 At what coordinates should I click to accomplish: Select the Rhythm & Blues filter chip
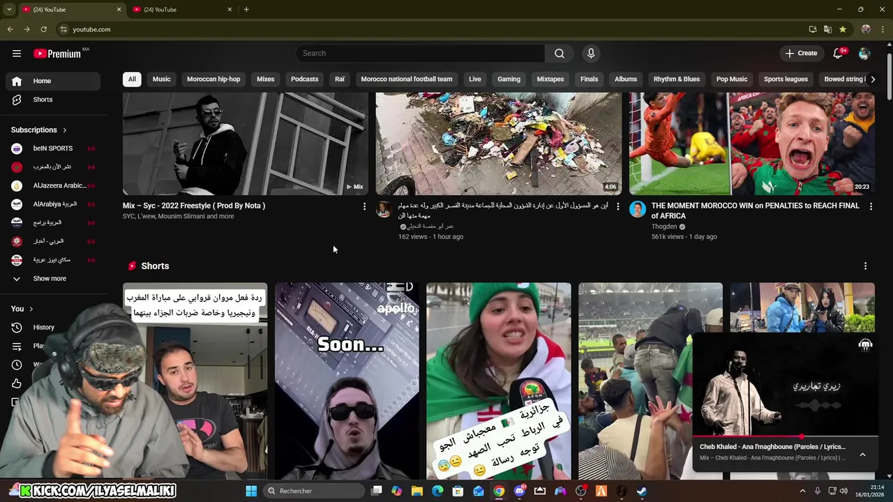click(677, 79)
